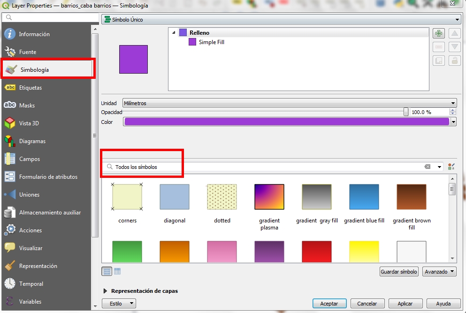
Task: Choose the gradient plasma symbol
Action: pyautogui.click(x=269, y=197)
